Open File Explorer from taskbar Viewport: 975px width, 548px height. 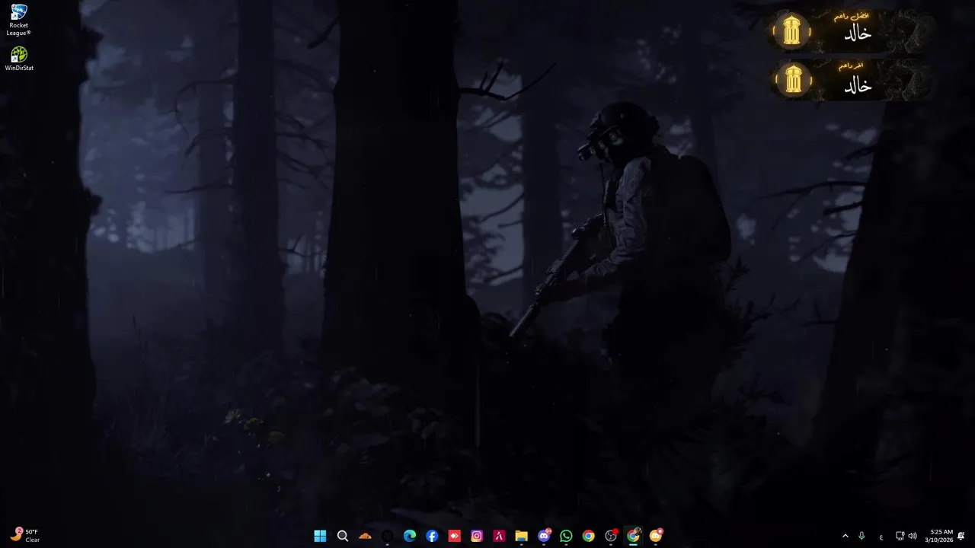[521, 536]
